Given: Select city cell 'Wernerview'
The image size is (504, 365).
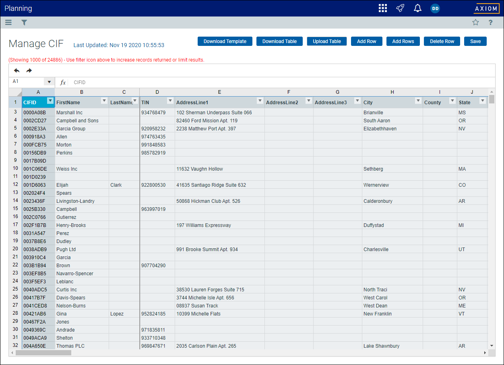Looking at the screenshot, I should [392, 185].
